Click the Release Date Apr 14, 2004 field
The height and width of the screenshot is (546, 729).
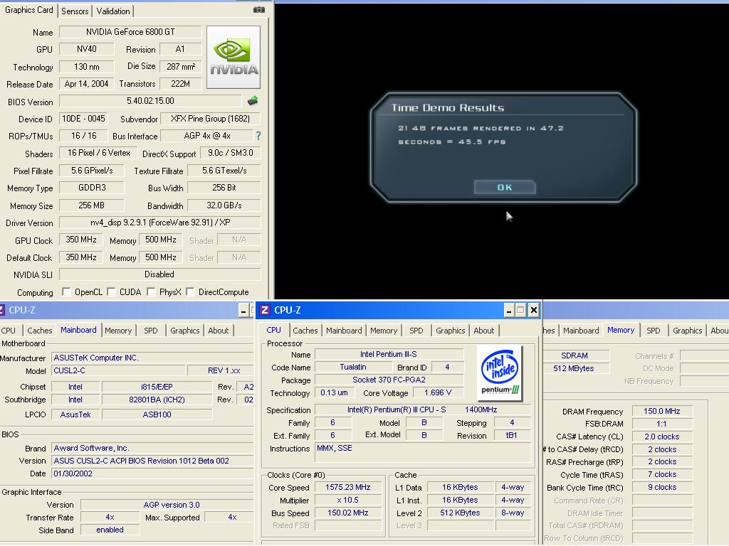[86, 84]
